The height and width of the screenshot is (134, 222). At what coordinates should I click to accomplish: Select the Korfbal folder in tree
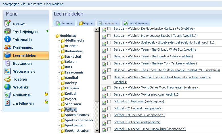(70, 94)
